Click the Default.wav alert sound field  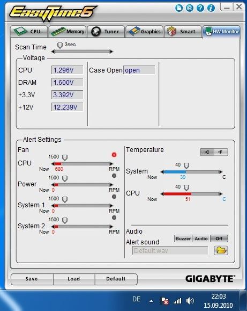tap(170, 250)
